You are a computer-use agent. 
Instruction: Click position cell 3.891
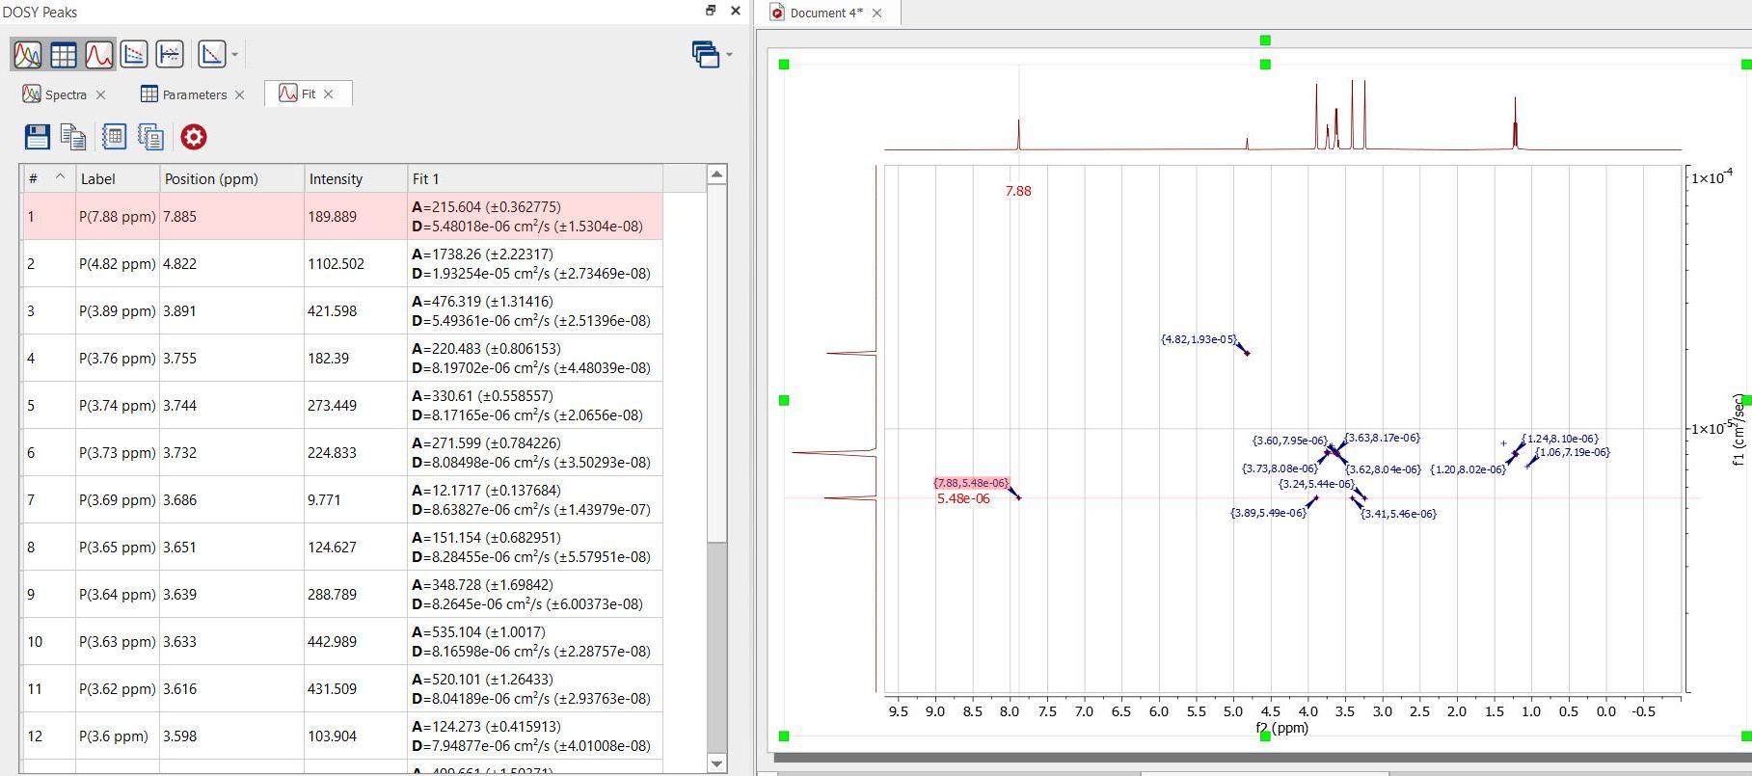click(x=231, y=310)
